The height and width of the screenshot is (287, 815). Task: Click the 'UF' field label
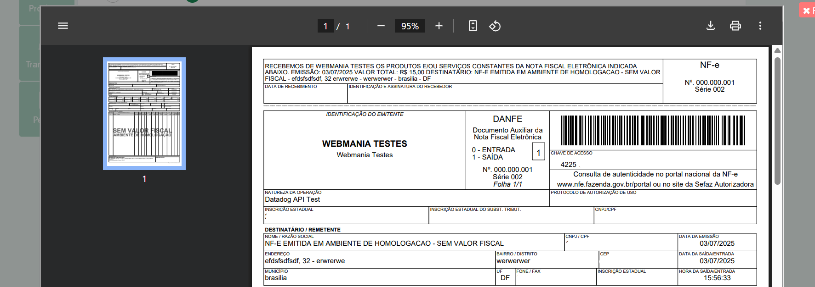pyautogui.click(x=500, y=271)
